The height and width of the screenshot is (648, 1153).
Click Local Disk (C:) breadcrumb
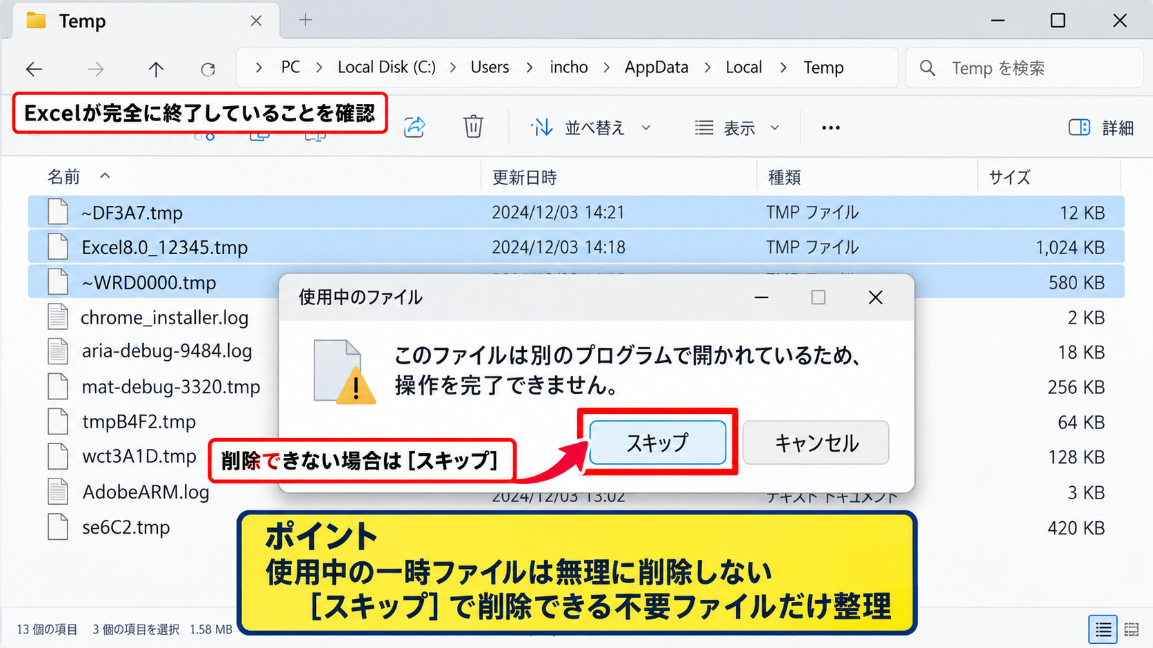[x=386, y=67]
